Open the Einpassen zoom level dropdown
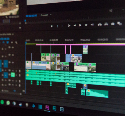 (46, 15)
